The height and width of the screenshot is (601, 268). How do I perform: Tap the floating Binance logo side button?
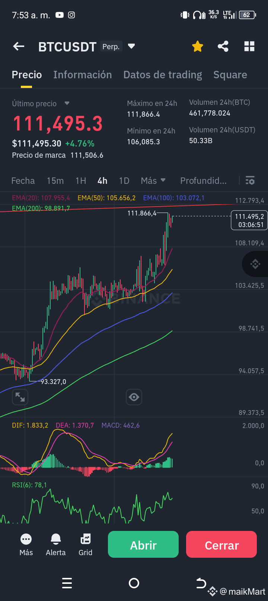click(x=255, y=264)
